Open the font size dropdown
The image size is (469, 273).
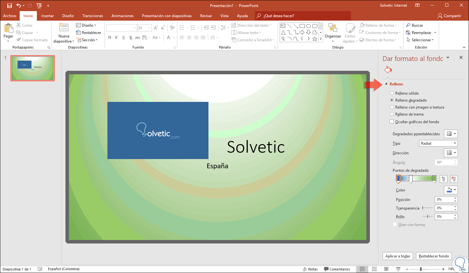click(x=149, y=28)
